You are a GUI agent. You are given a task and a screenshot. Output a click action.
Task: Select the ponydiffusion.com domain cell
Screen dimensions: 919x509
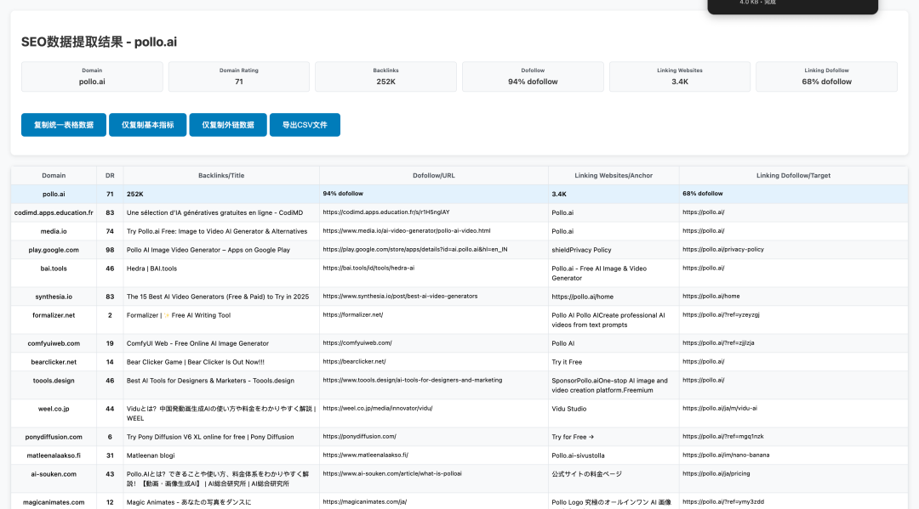[x=54, y=437]
